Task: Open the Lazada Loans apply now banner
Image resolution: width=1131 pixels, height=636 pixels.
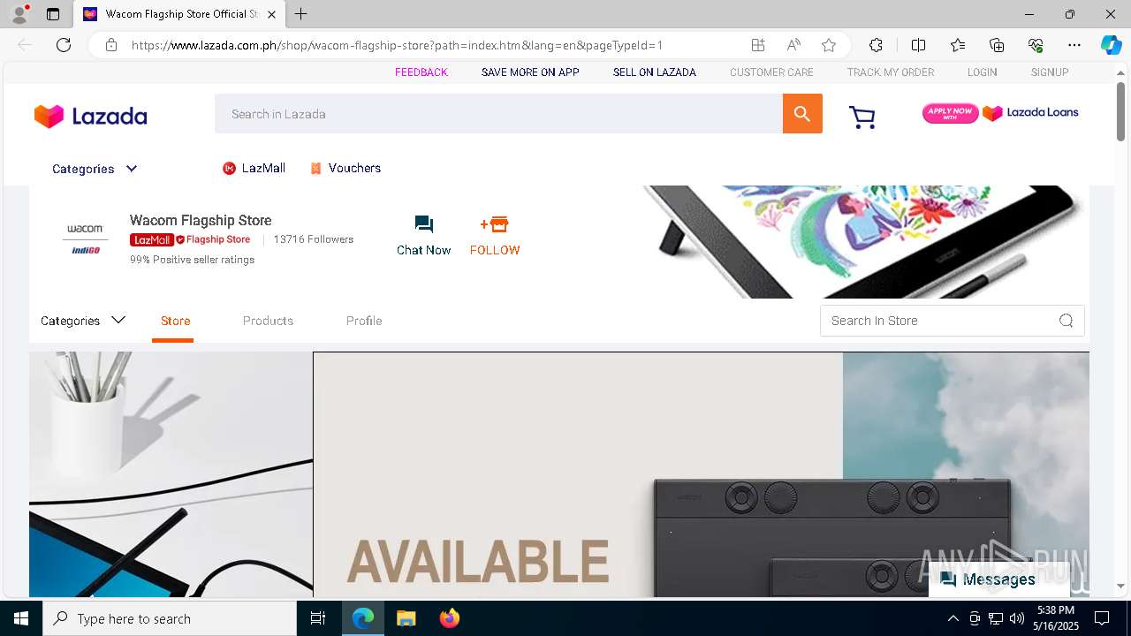Action: point(1000,113)
